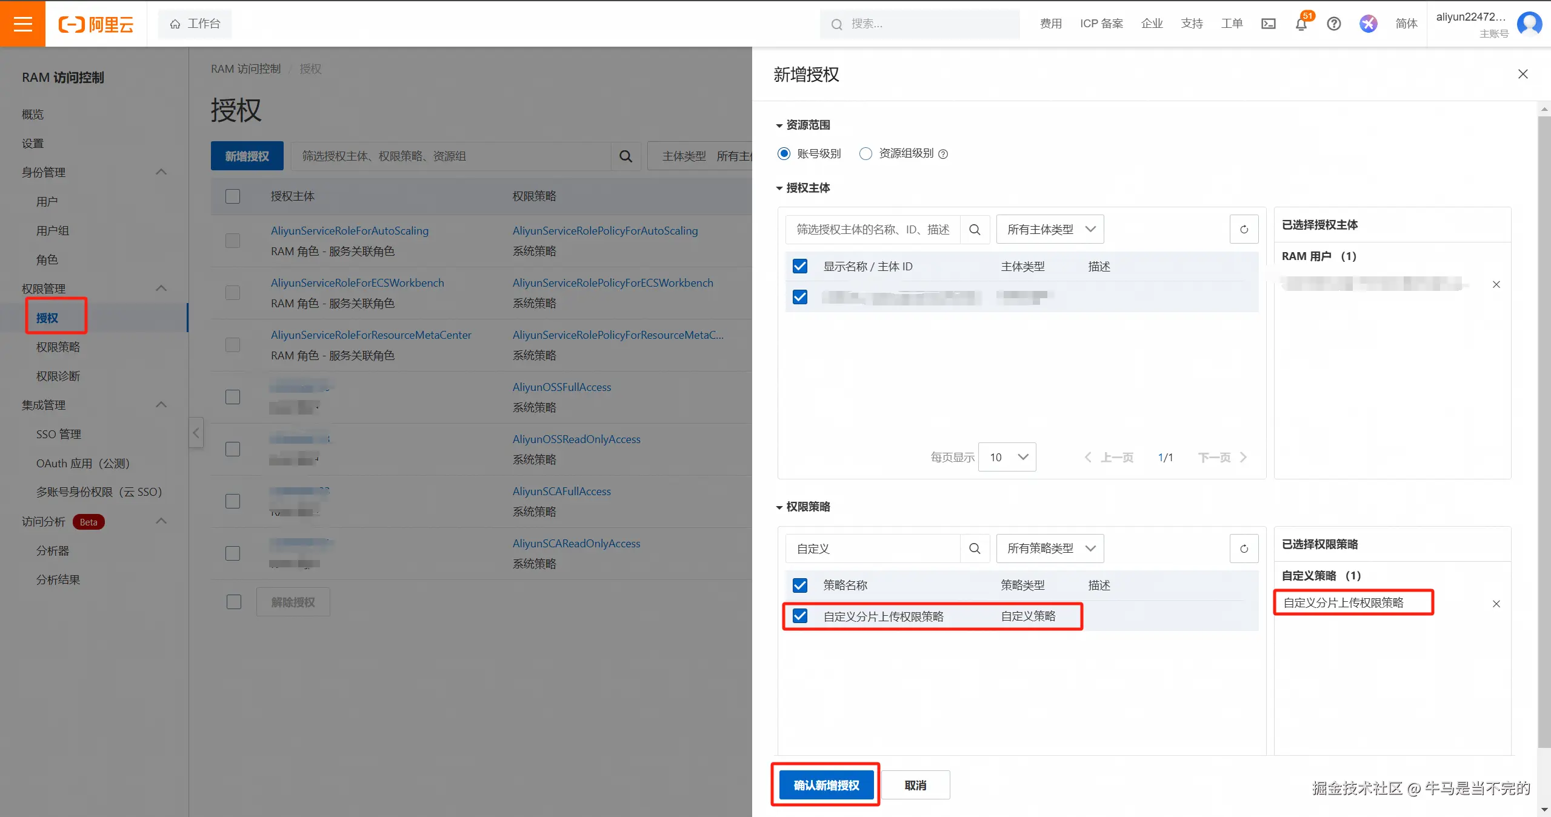Go to next page of principals

coord(1222,458)
